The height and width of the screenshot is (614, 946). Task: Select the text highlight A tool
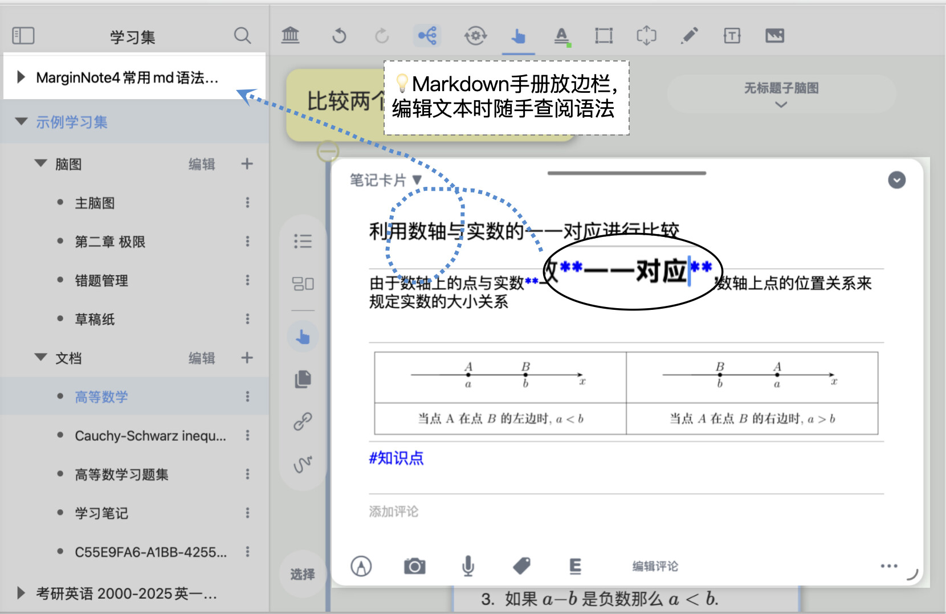tap(562, 36)
